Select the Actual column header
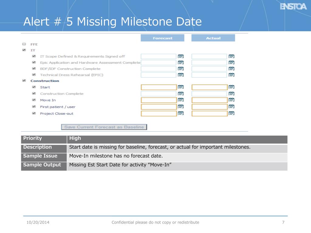Screen dimensions: 311x233 point(213,38)
